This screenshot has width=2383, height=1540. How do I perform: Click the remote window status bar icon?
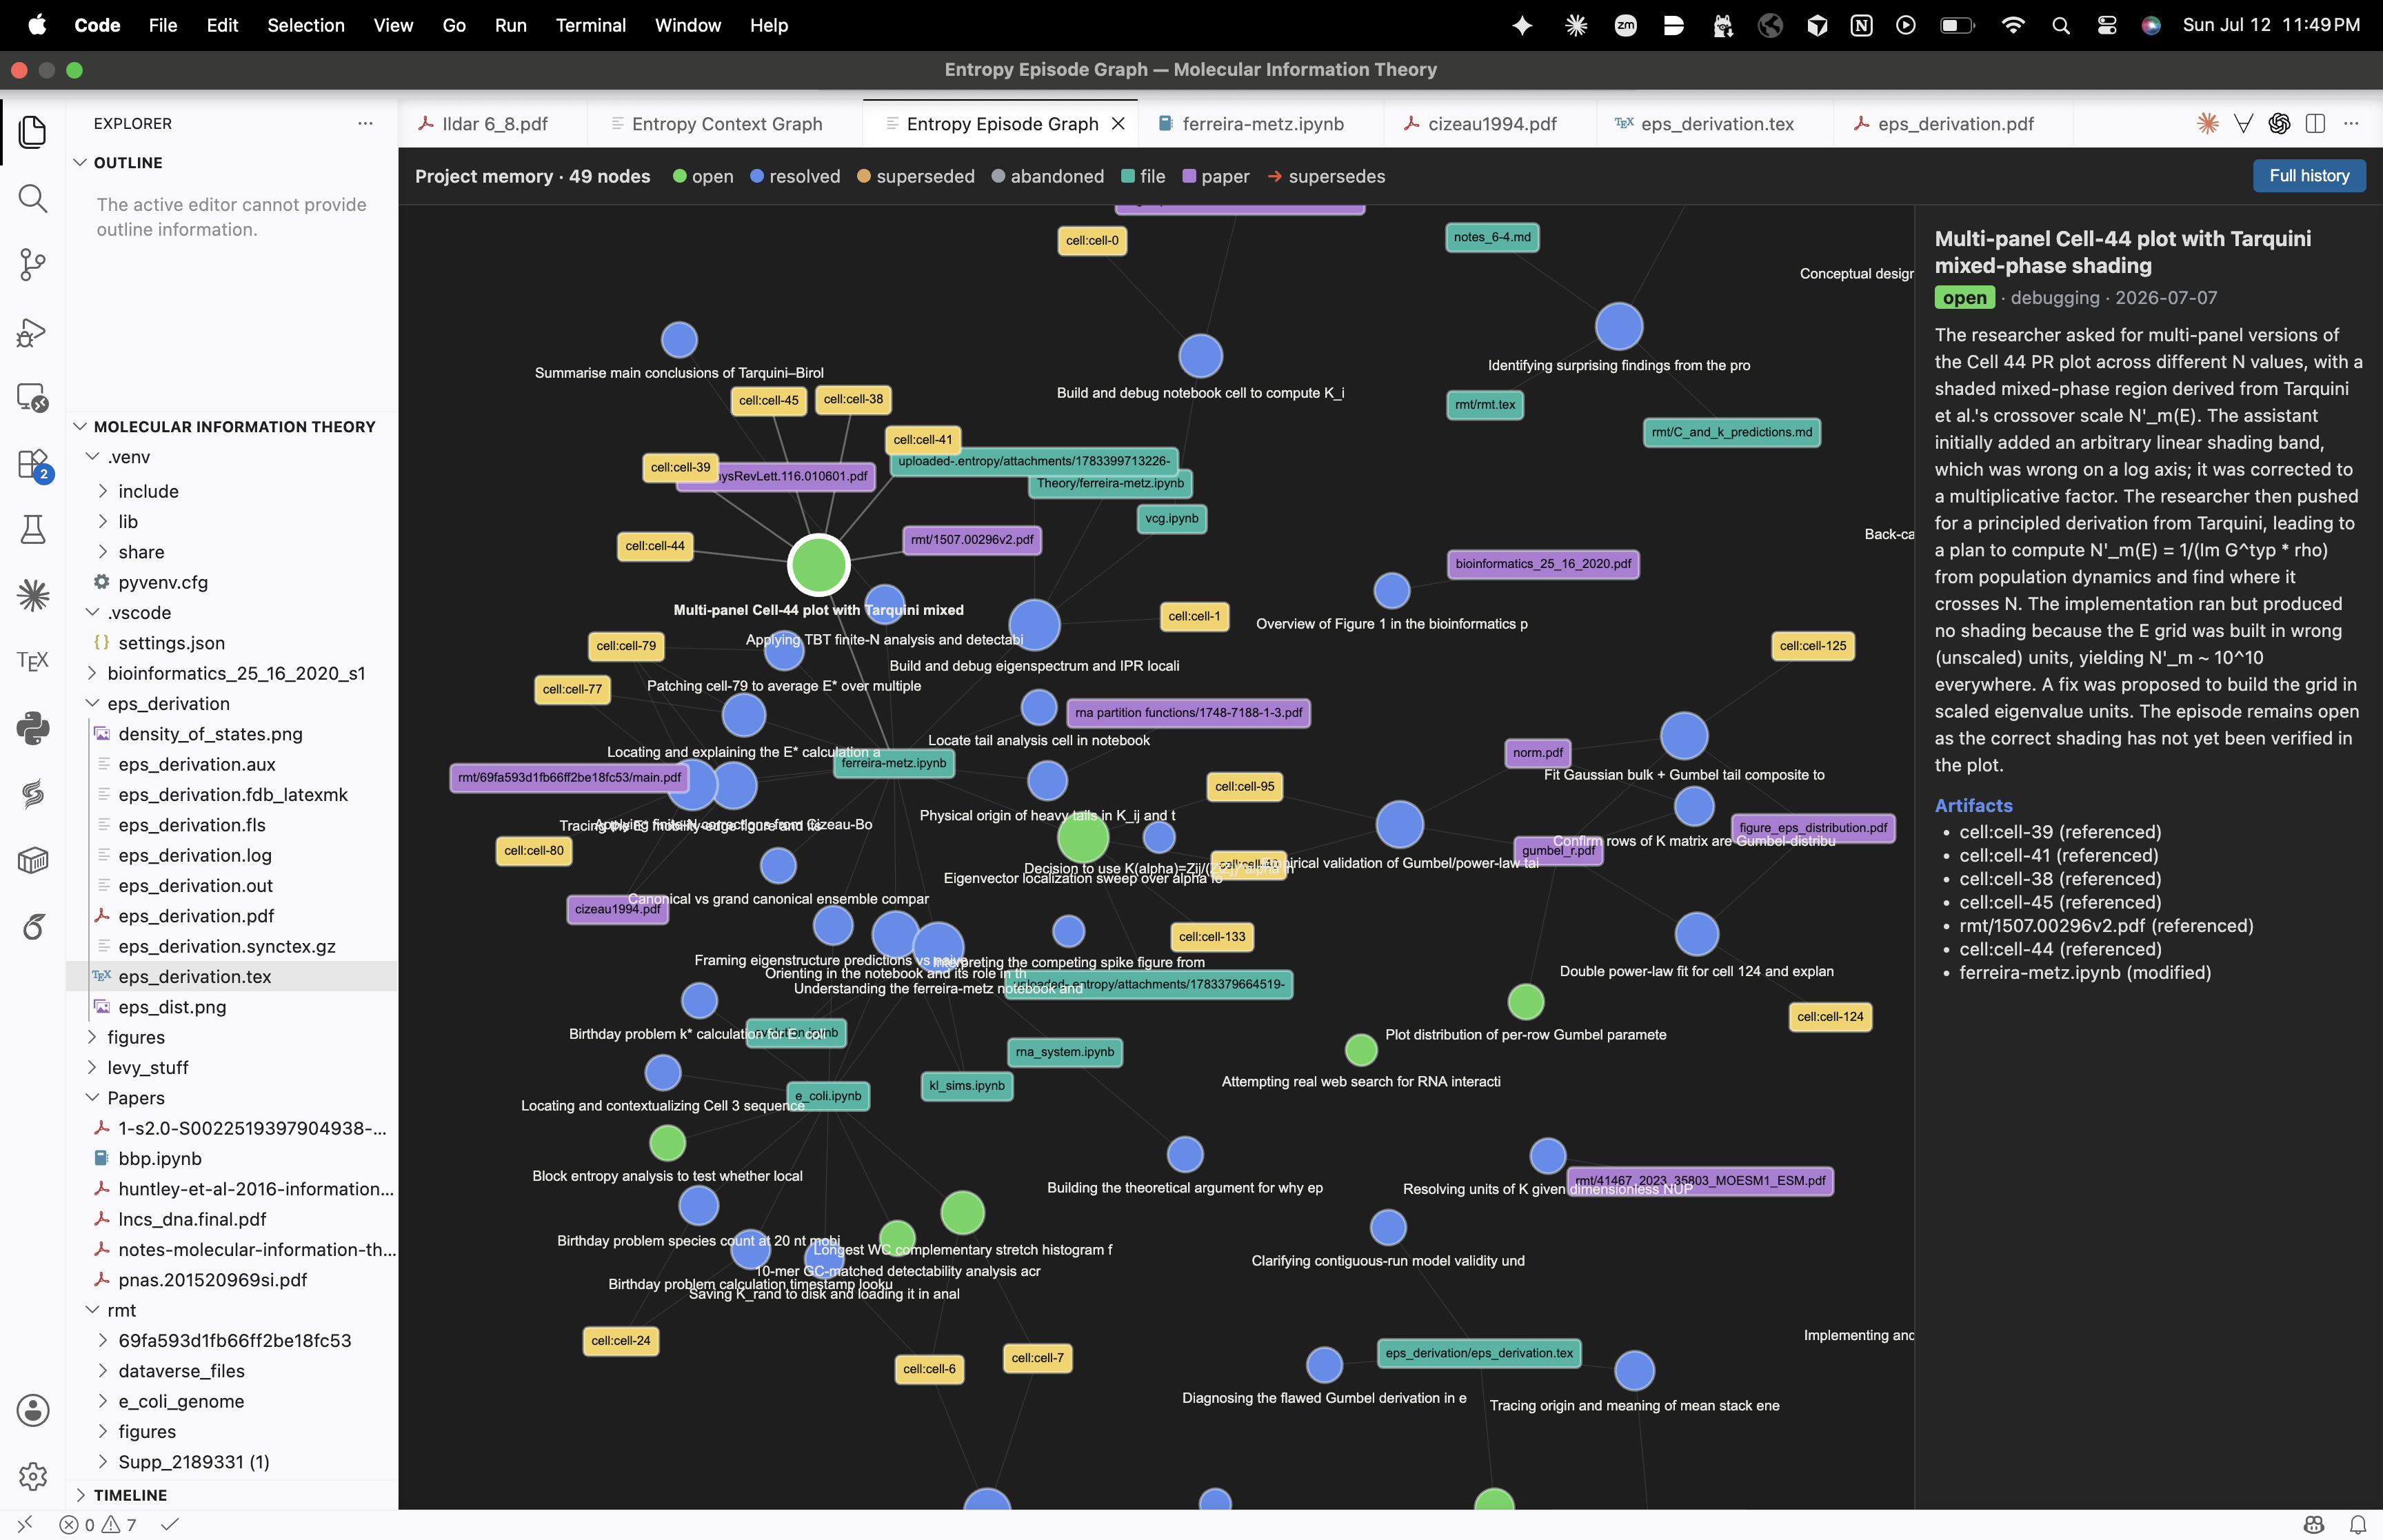pyautogui.click(x=25, y=1524)
